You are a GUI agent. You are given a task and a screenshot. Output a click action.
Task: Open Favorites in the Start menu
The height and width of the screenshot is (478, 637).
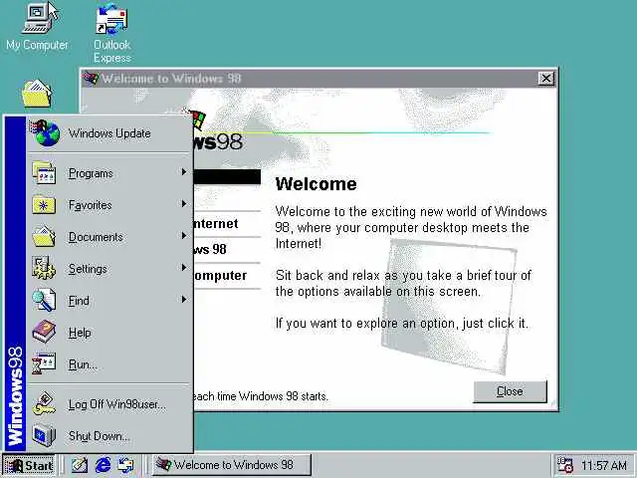[x=109, y=205]
